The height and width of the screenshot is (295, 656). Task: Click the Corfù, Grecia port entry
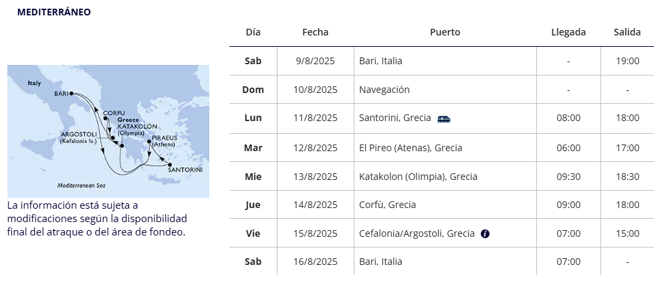(387, 205)
